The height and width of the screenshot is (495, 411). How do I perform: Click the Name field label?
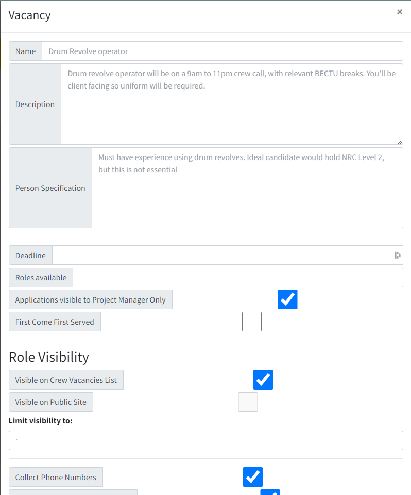(25, 50)
